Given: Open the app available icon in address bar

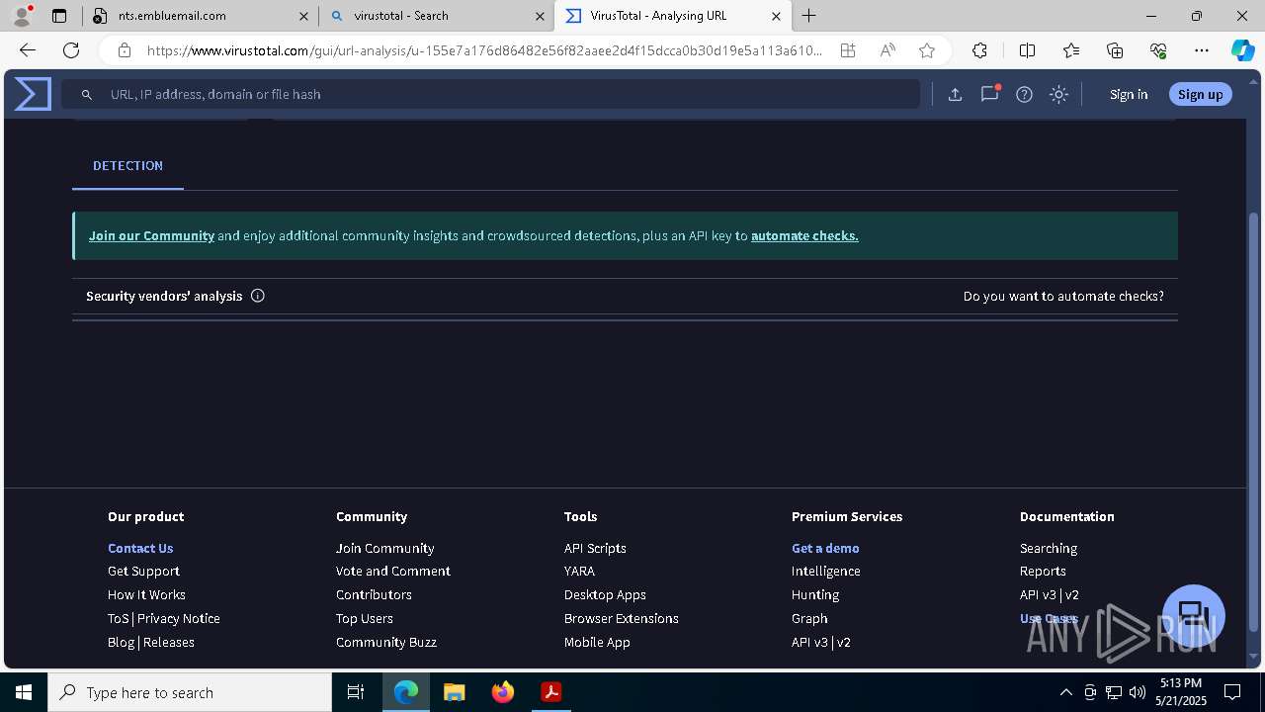Looking at the screenshot, I should pyautogui.click(x=848, y=50).
